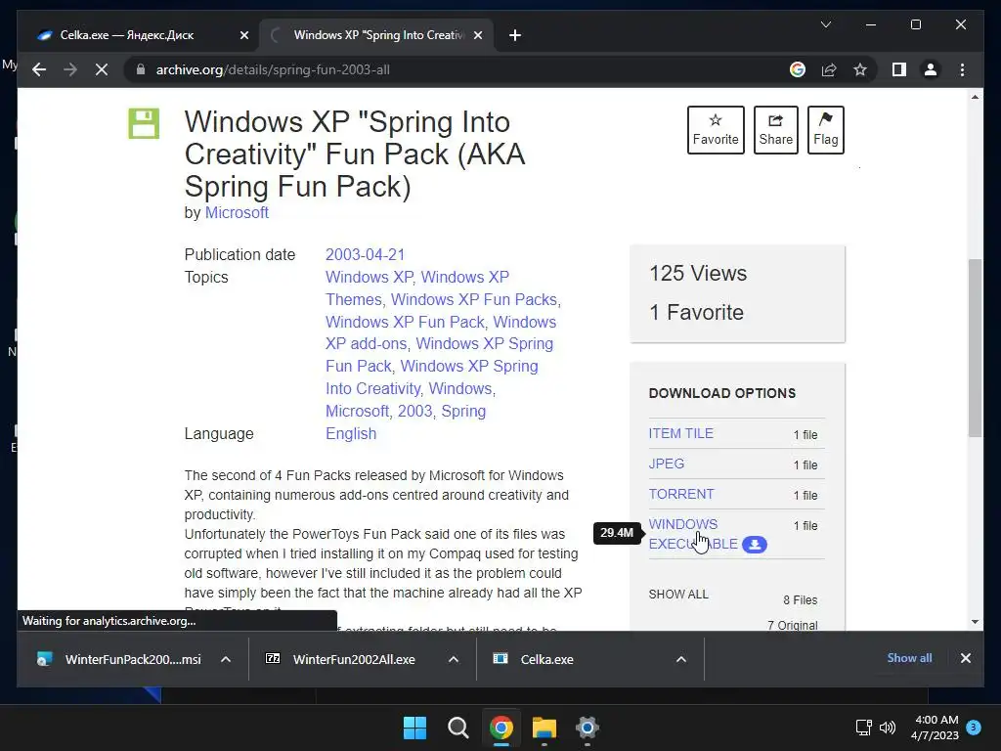The width and height of the screenshot is (1001, 751).
Task: Click WINDOWS EXECUTABLE download link
Action: [693, 534]
